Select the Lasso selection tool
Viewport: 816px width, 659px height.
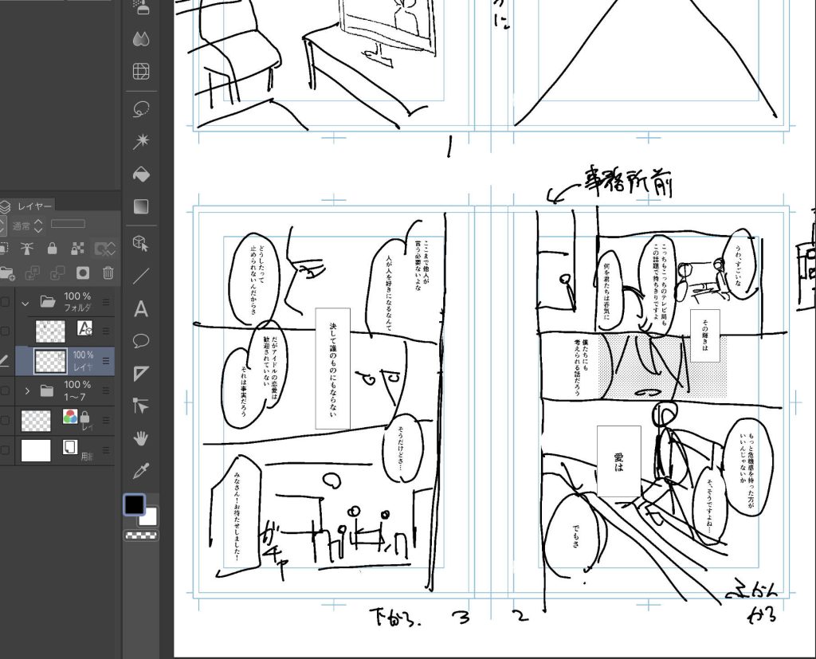(141, 108)
